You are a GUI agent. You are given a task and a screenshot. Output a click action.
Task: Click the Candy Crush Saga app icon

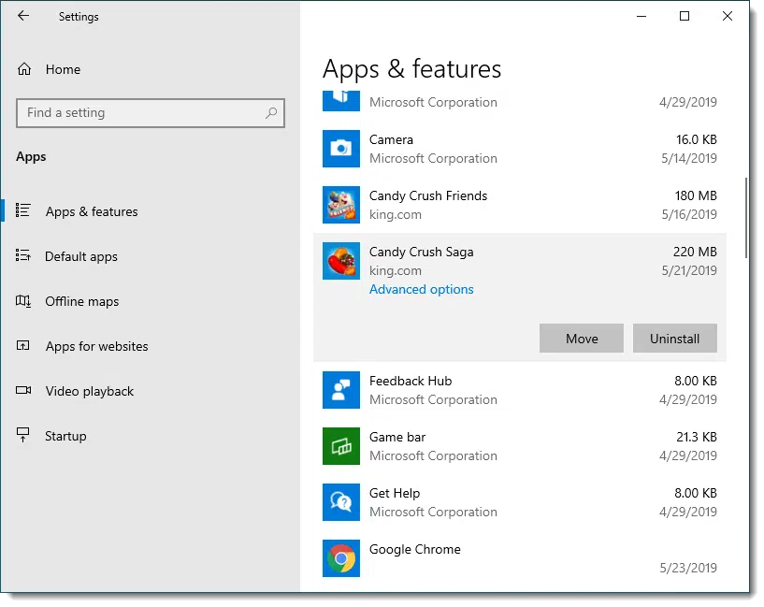pyautogui.click(x=341, y=261)
